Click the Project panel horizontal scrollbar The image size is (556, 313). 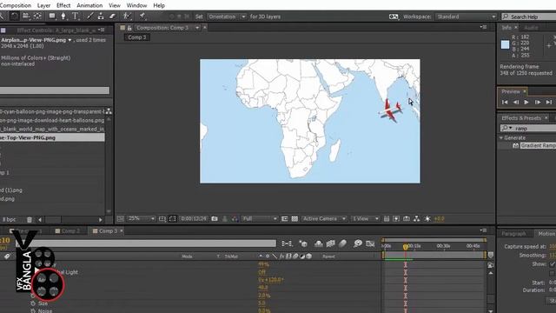pos(69,220)
